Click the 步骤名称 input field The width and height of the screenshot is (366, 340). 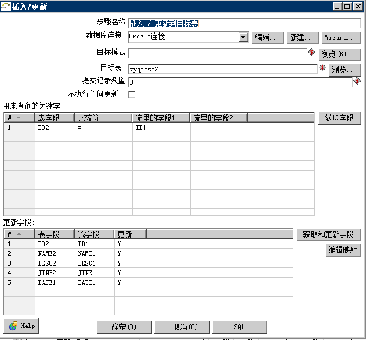click(x=244, y=23)
